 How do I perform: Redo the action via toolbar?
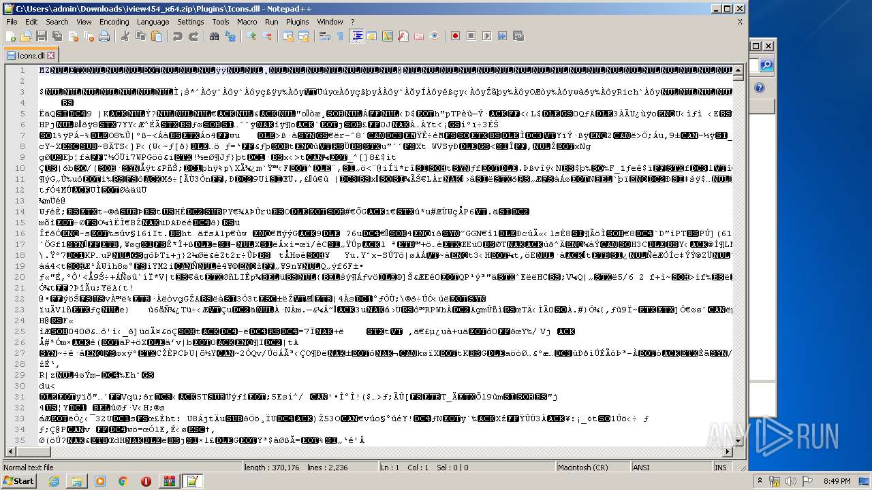193,36
